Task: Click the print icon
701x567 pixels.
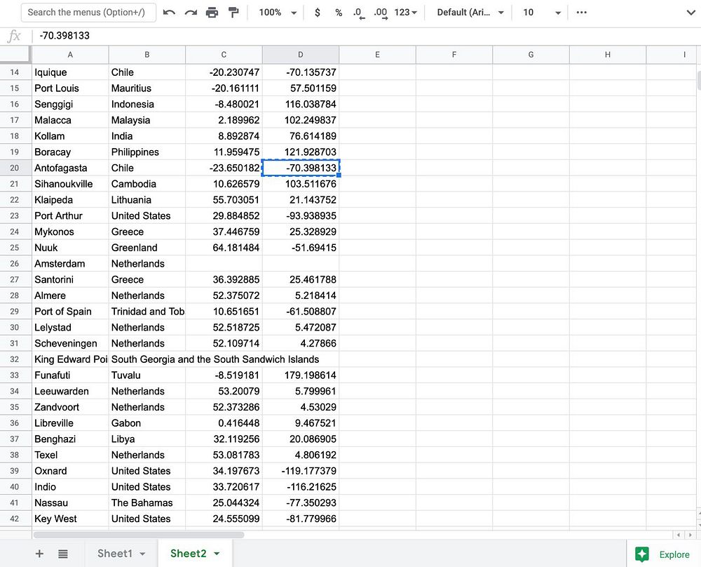Action: [212, 13]
